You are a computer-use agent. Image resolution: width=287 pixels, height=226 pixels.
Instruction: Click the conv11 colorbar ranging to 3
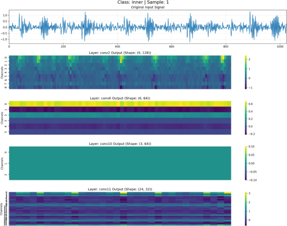click(x=246, y=209)
